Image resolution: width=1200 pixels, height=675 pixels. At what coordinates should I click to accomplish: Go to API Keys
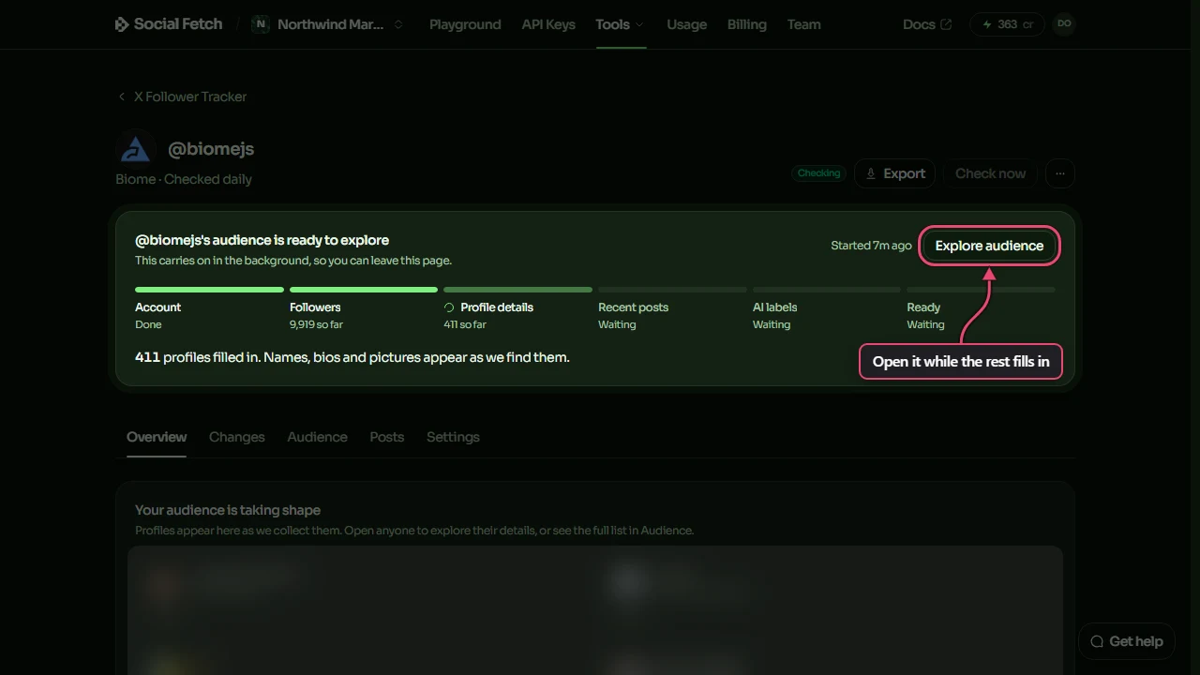(x=548, y=24)
